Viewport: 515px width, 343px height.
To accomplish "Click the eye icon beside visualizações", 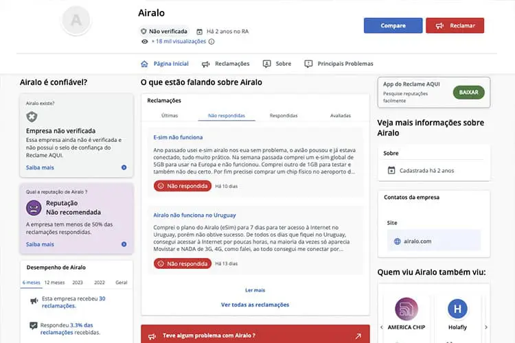I will pos(144,42).
